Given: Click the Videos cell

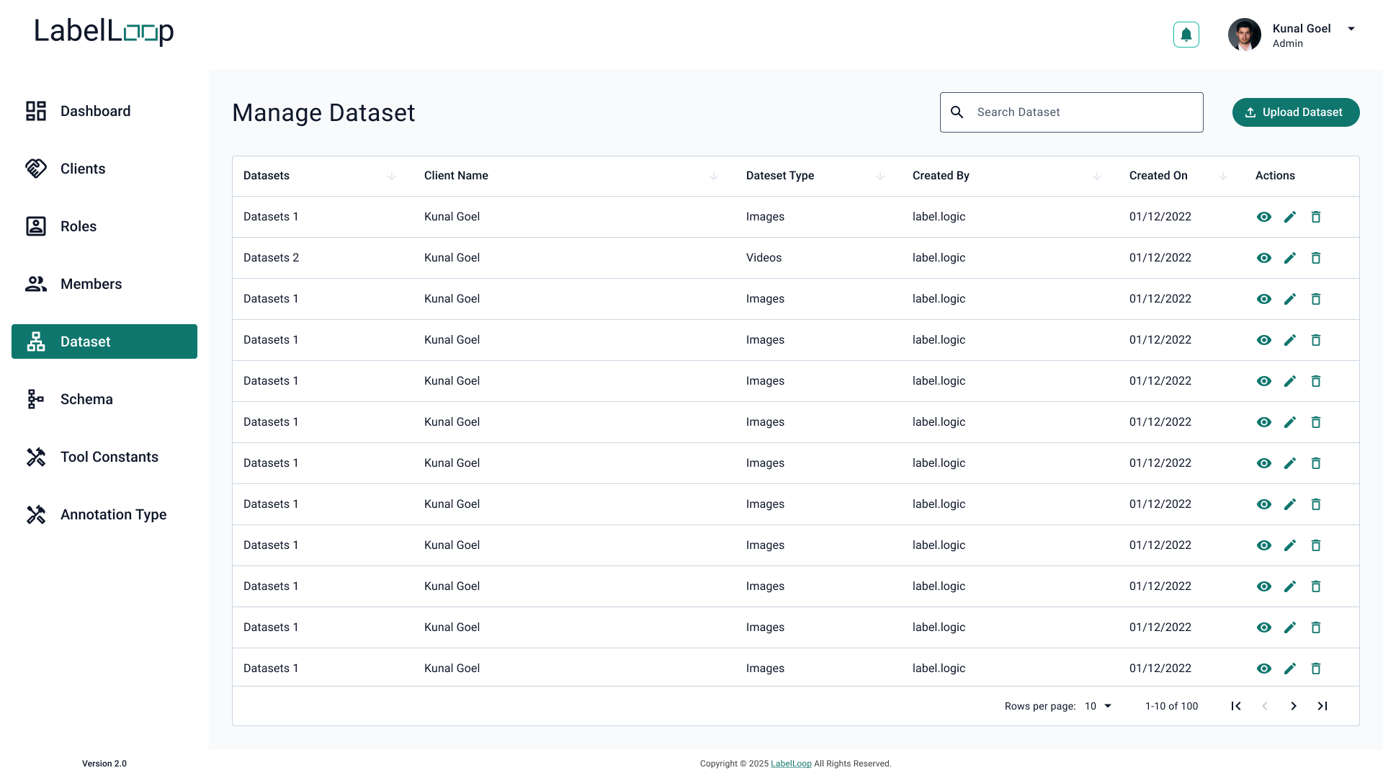Looking at the screenshot, I should coord(764,258).
